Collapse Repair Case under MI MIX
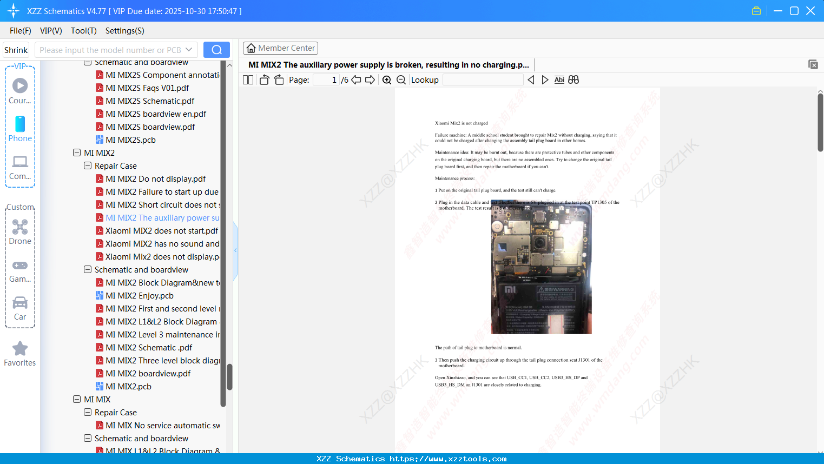 [88, 413]
